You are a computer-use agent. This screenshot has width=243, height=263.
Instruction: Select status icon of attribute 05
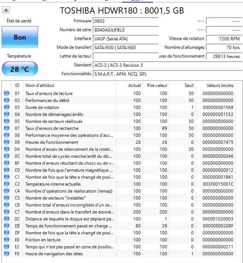point(7,121)
